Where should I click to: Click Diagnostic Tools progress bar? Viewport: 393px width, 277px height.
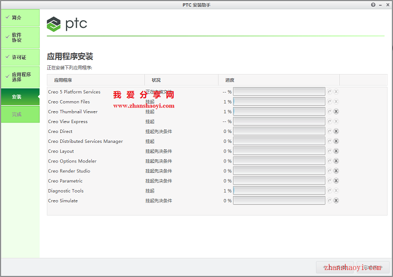coord(279,191)
